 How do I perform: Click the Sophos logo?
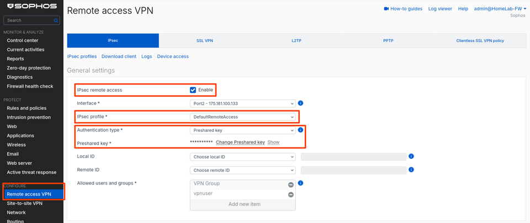pos(32,6)
